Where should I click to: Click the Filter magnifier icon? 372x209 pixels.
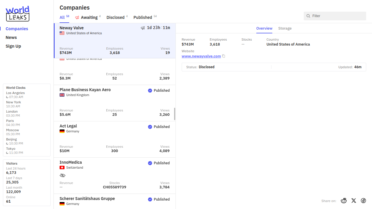point(308,16)
